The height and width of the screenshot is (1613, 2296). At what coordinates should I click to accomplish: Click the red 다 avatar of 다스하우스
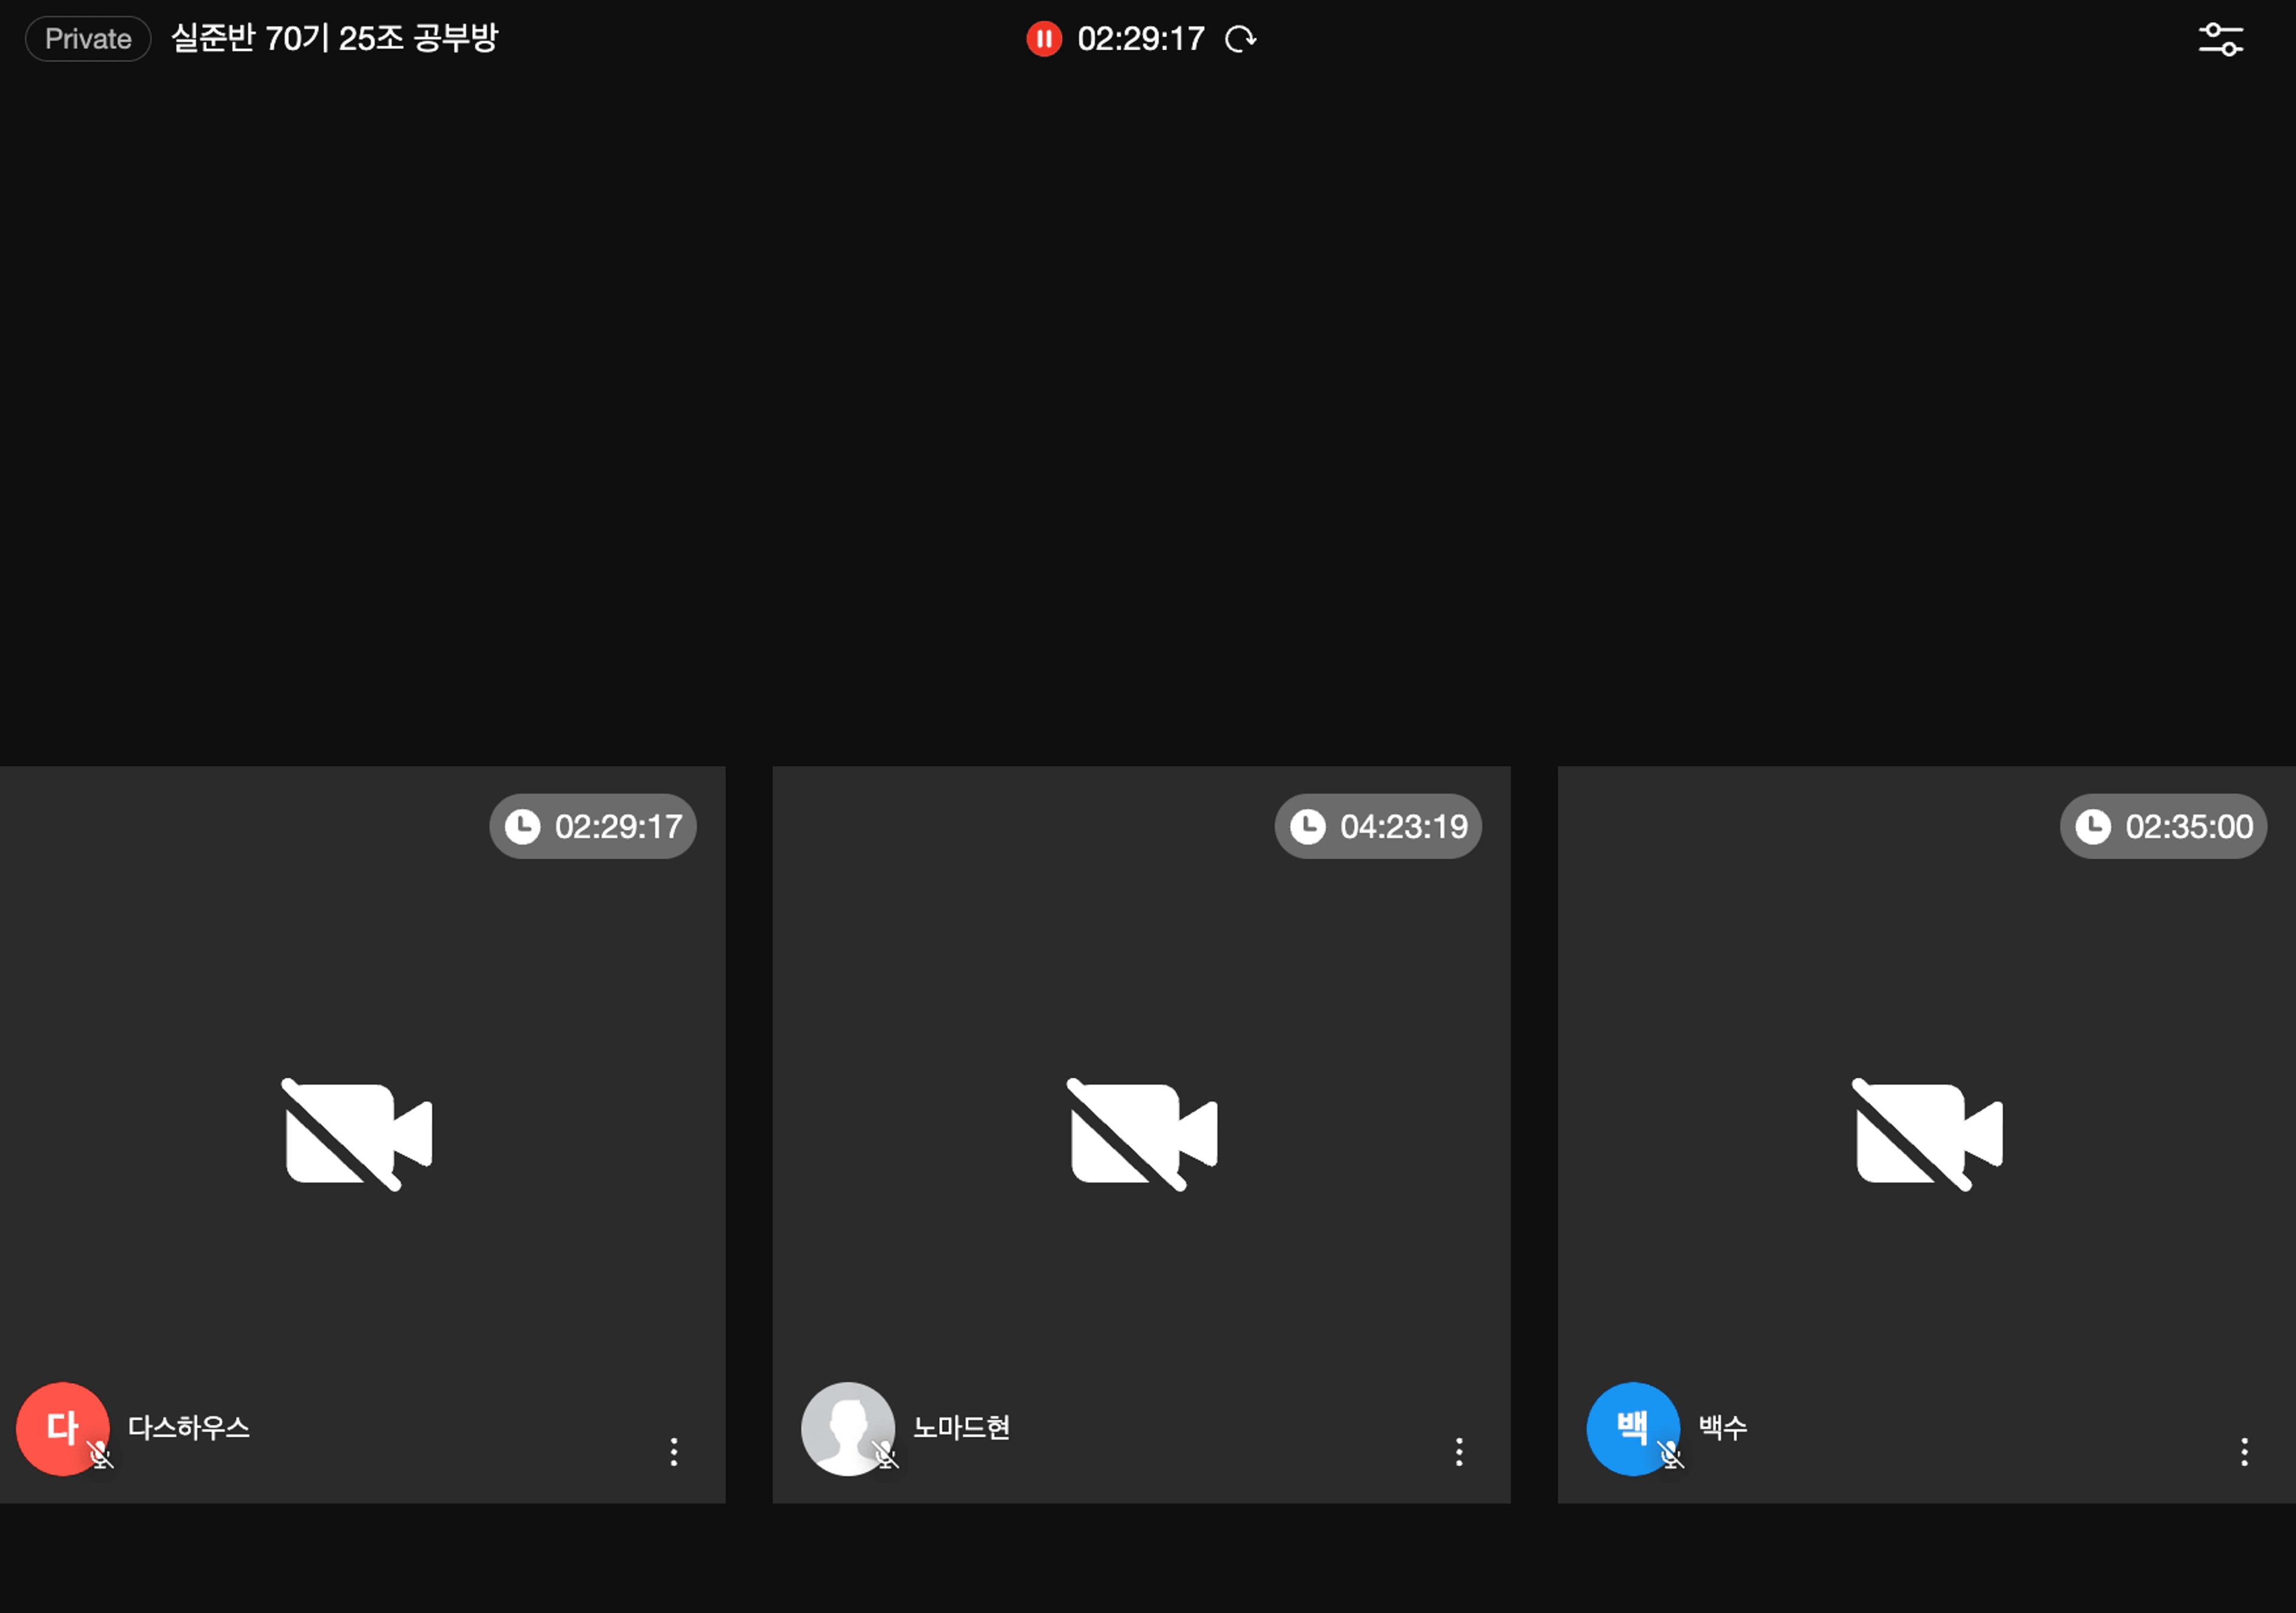coord(62,1428)
